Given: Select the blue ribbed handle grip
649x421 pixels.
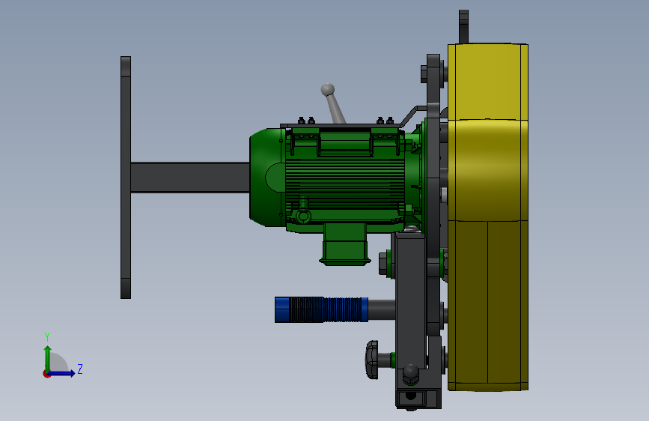Looking at the screenshot, I should pos(322,309).
